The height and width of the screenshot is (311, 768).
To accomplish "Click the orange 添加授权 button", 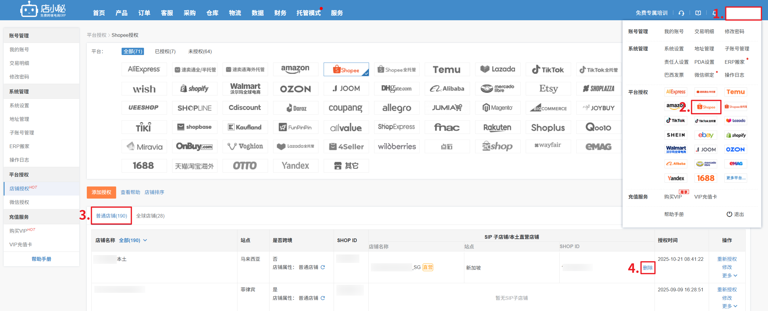I will [101, 192].
